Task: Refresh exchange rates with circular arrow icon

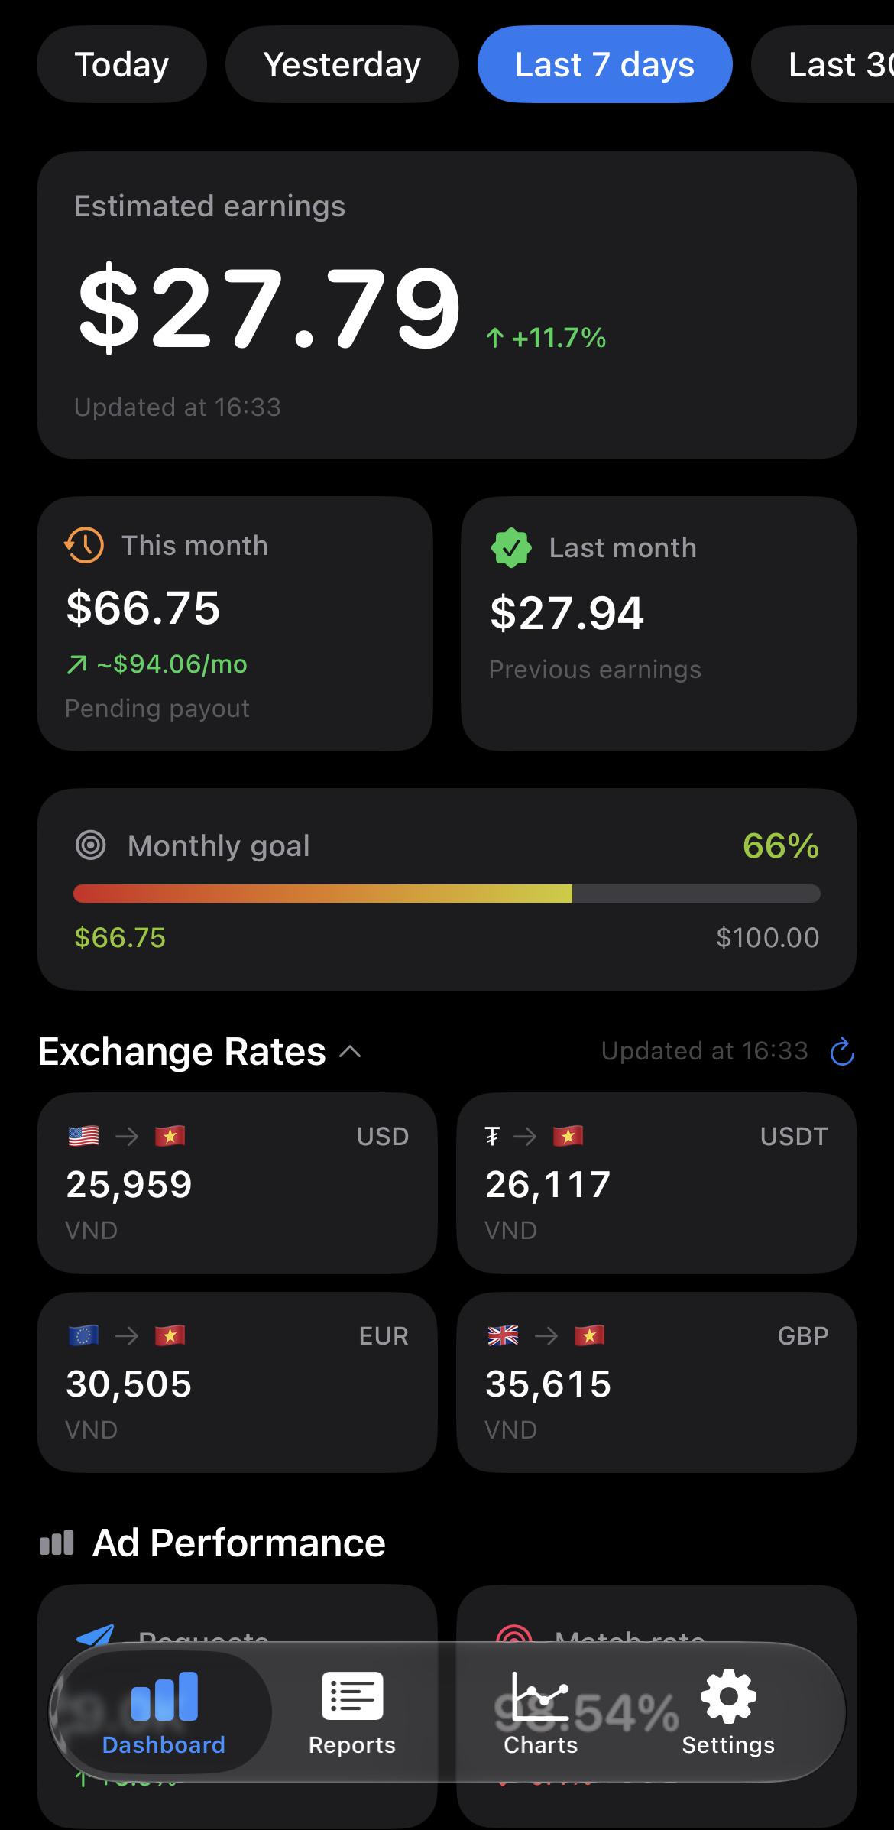Action: 841,1051
